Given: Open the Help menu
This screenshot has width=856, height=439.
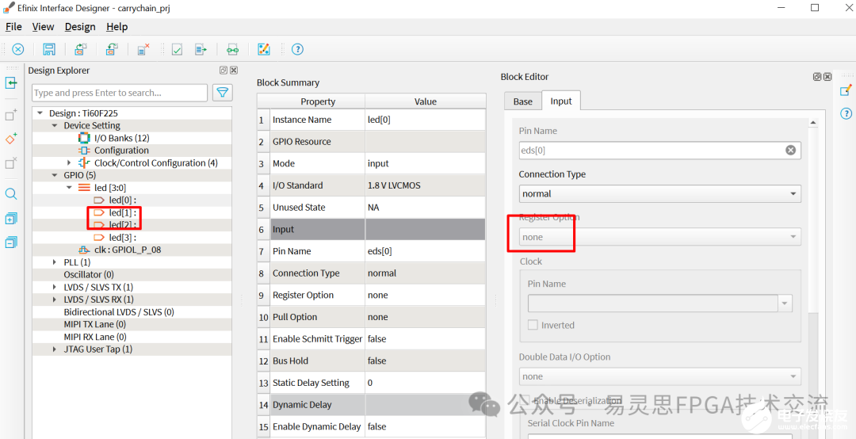Looking at the screenshot, I should 117,27.
